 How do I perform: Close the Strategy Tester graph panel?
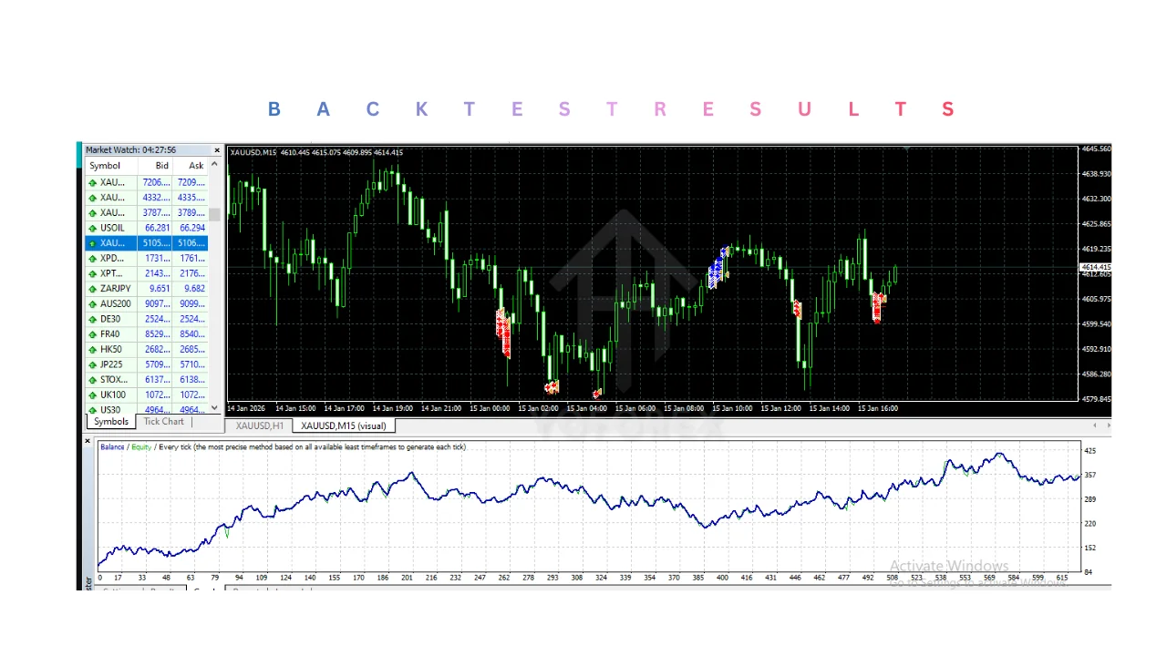(x=88, y=442)
